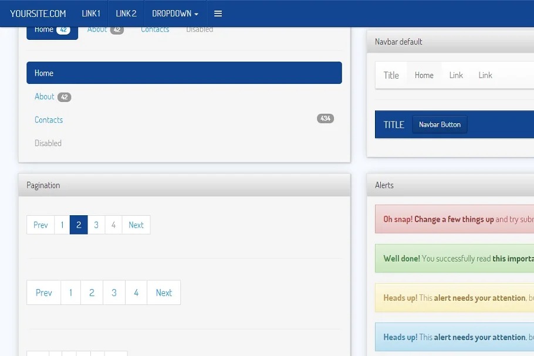Click YOURSITE.COM brand link
Viewport: 534px width, 356px height.
pos(38,13)
